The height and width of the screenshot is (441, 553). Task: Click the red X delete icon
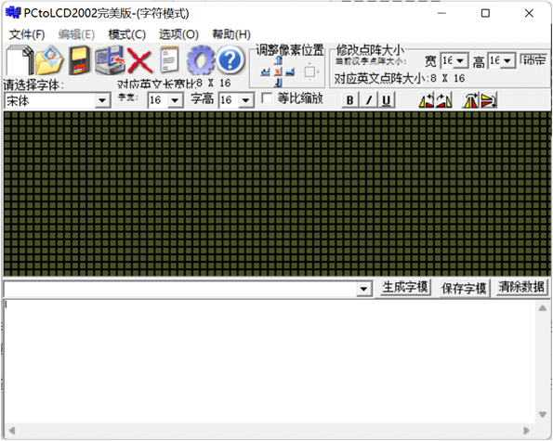point(139,61)
